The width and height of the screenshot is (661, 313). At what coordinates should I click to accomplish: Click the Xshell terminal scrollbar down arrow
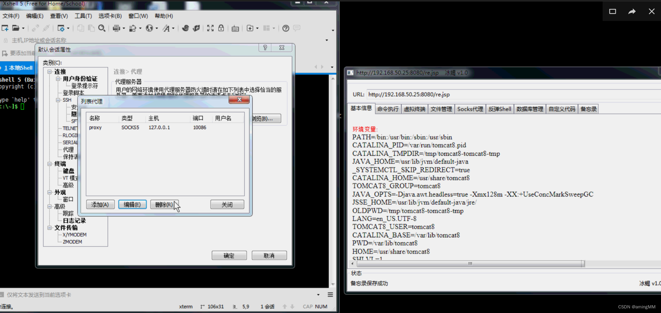pos(333,284)
